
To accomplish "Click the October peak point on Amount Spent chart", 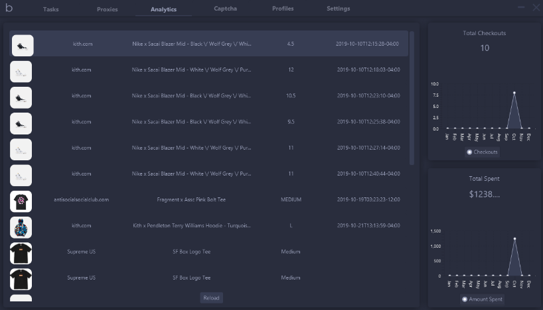I will coord(514,239).
